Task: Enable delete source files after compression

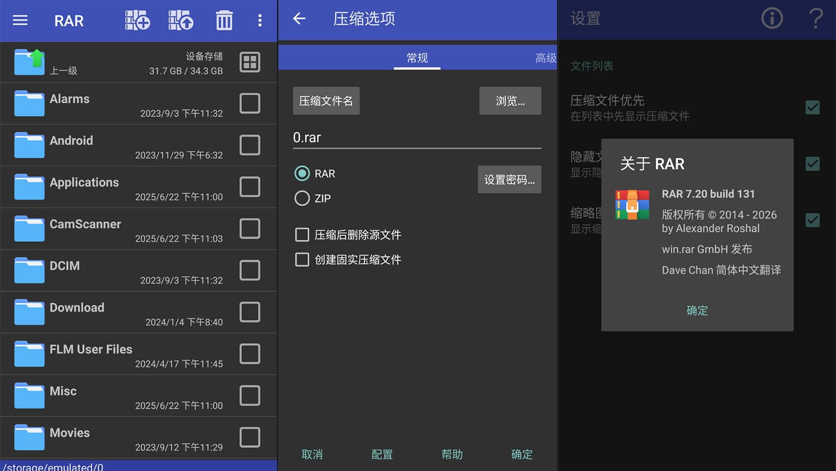Action: point(302,235)
